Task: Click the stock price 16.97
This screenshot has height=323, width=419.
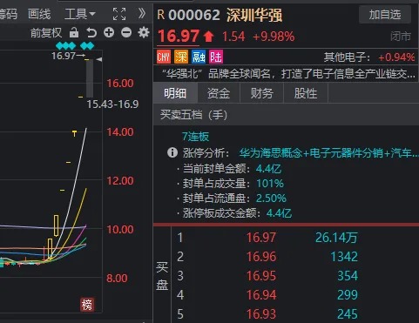Action: point(179,37)
